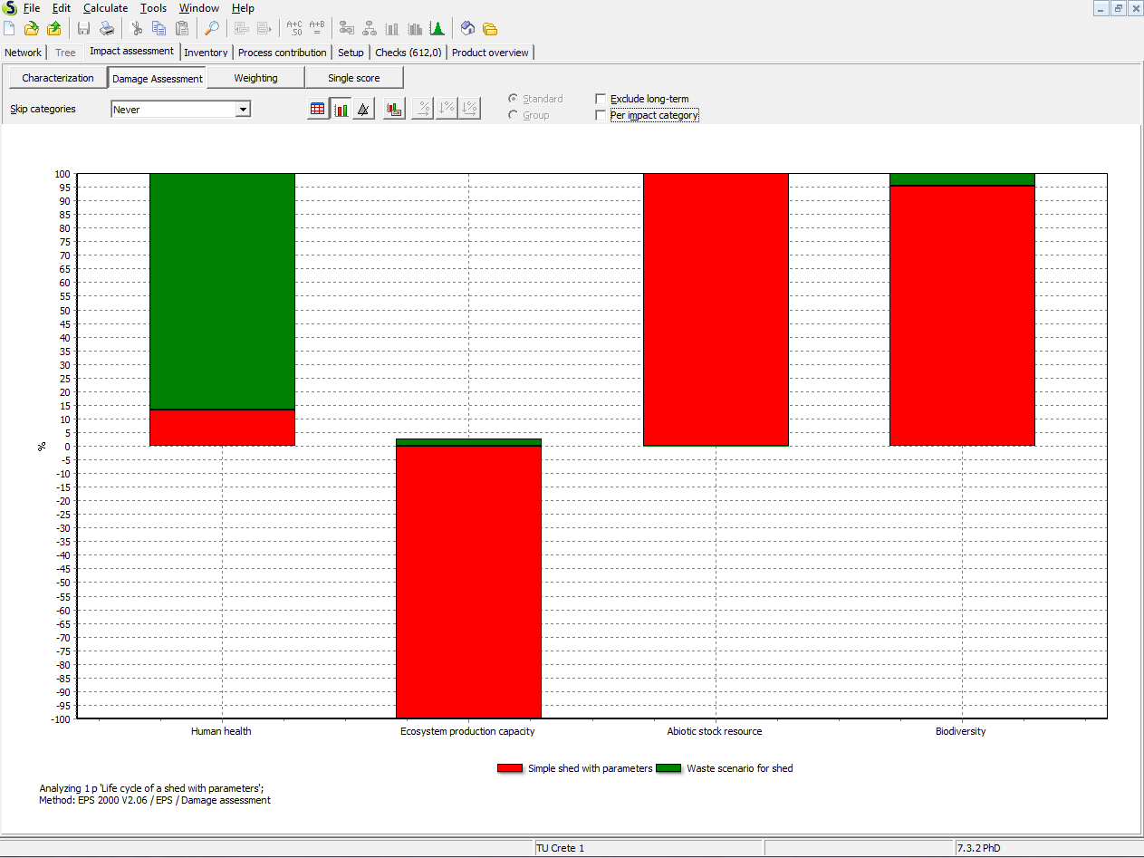This screenshot has height=858, width=1144.
Task: Click the New file toolbar icon
Action: point(9,28)
